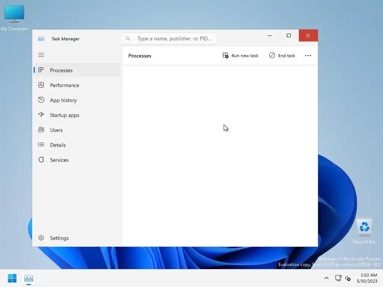Open the clock and date flyout
The height and width of the screenshot is (287, 383).
(367, 278)
